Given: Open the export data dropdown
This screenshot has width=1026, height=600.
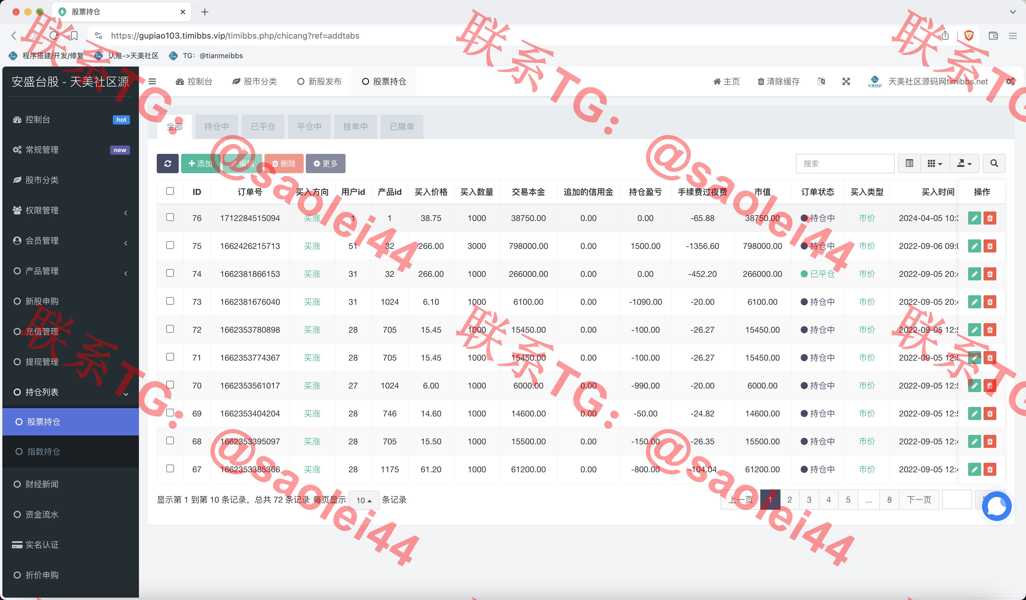Looking at the screenshot, I should point(964,163).
